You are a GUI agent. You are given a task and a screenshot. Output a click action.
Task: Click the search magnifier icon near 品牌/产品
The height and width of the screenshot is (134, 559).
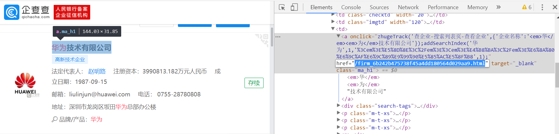(55, 119)
